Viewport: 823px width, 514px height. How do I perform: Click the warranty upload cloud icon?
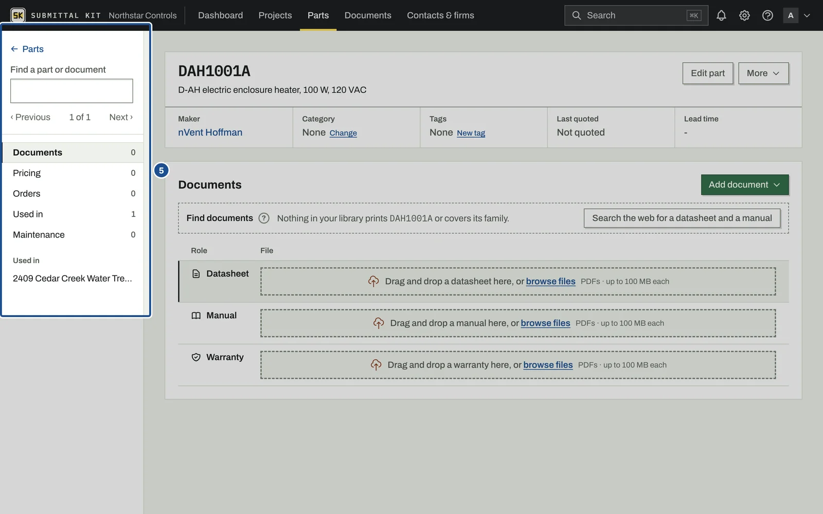click(376, 364)
